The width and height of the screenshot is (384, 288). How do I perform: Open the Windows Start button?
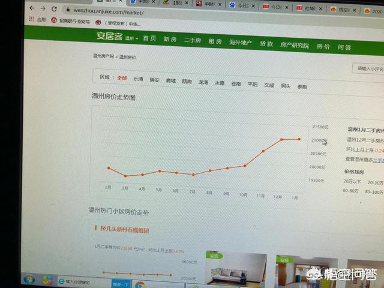tap(29, 280)
